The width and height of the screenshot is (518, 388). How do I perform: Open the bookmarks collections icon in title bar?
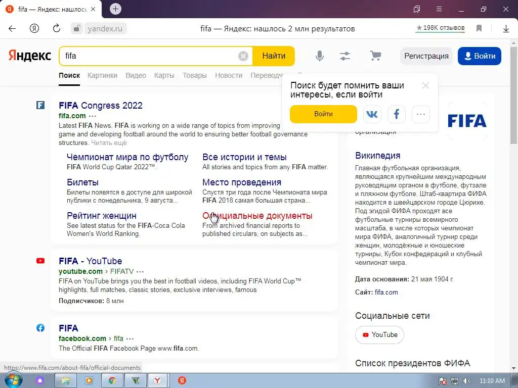click(417, 9)
